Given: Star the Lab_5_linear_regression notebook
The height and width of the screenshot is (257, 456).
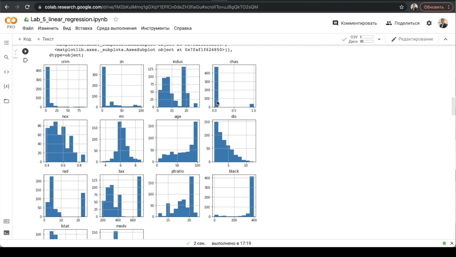Looking at the screenshot, I should pyautogui.click(x=115, y=19).
